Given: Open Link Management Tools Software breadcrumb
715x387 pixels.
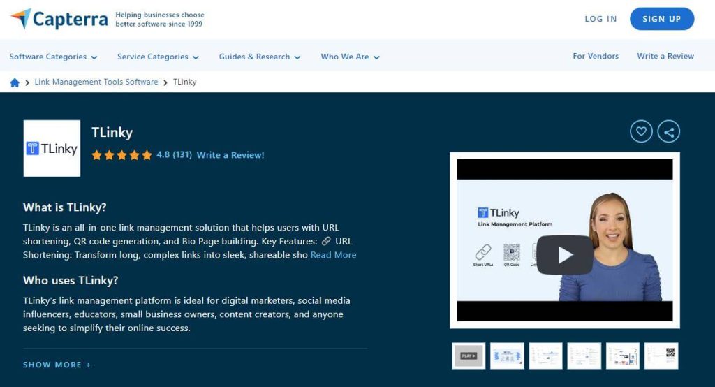Looking at the screenshot, I should (x=96, y=82).
